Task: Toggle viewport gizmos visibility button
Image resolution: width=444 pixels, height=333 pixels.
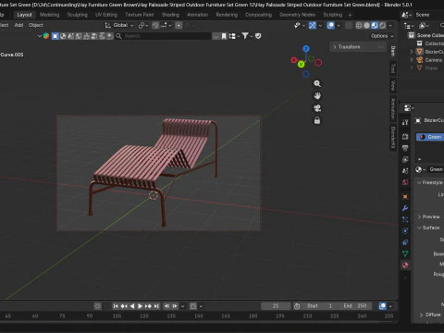Action: [x=313, y=26]
